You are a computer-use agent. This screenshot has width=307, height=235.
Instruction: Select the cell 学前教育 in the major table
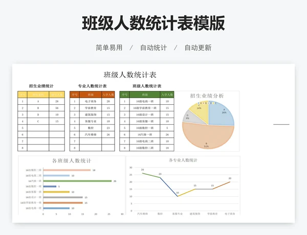91,108
